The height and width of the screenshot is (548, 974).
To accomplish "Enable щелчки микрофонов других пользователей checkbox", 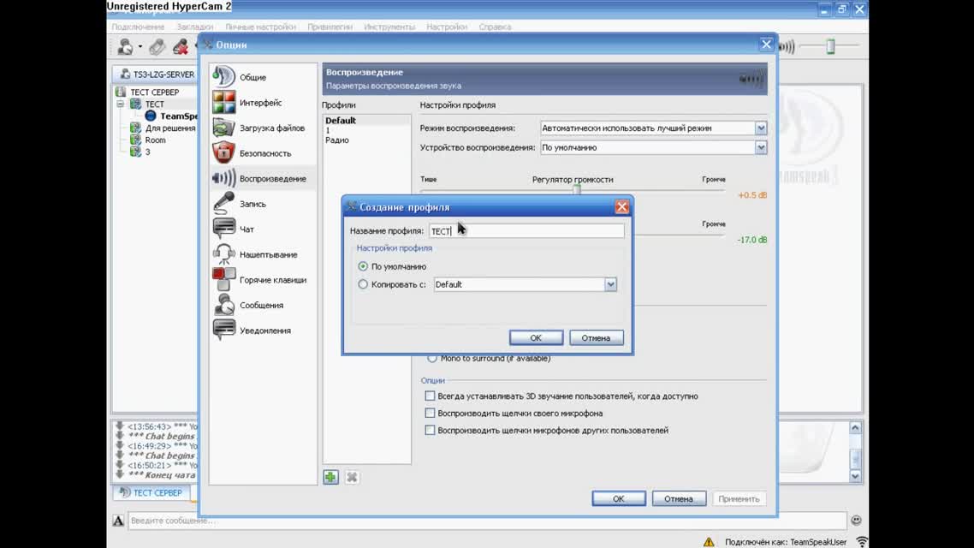I will 430,430.
